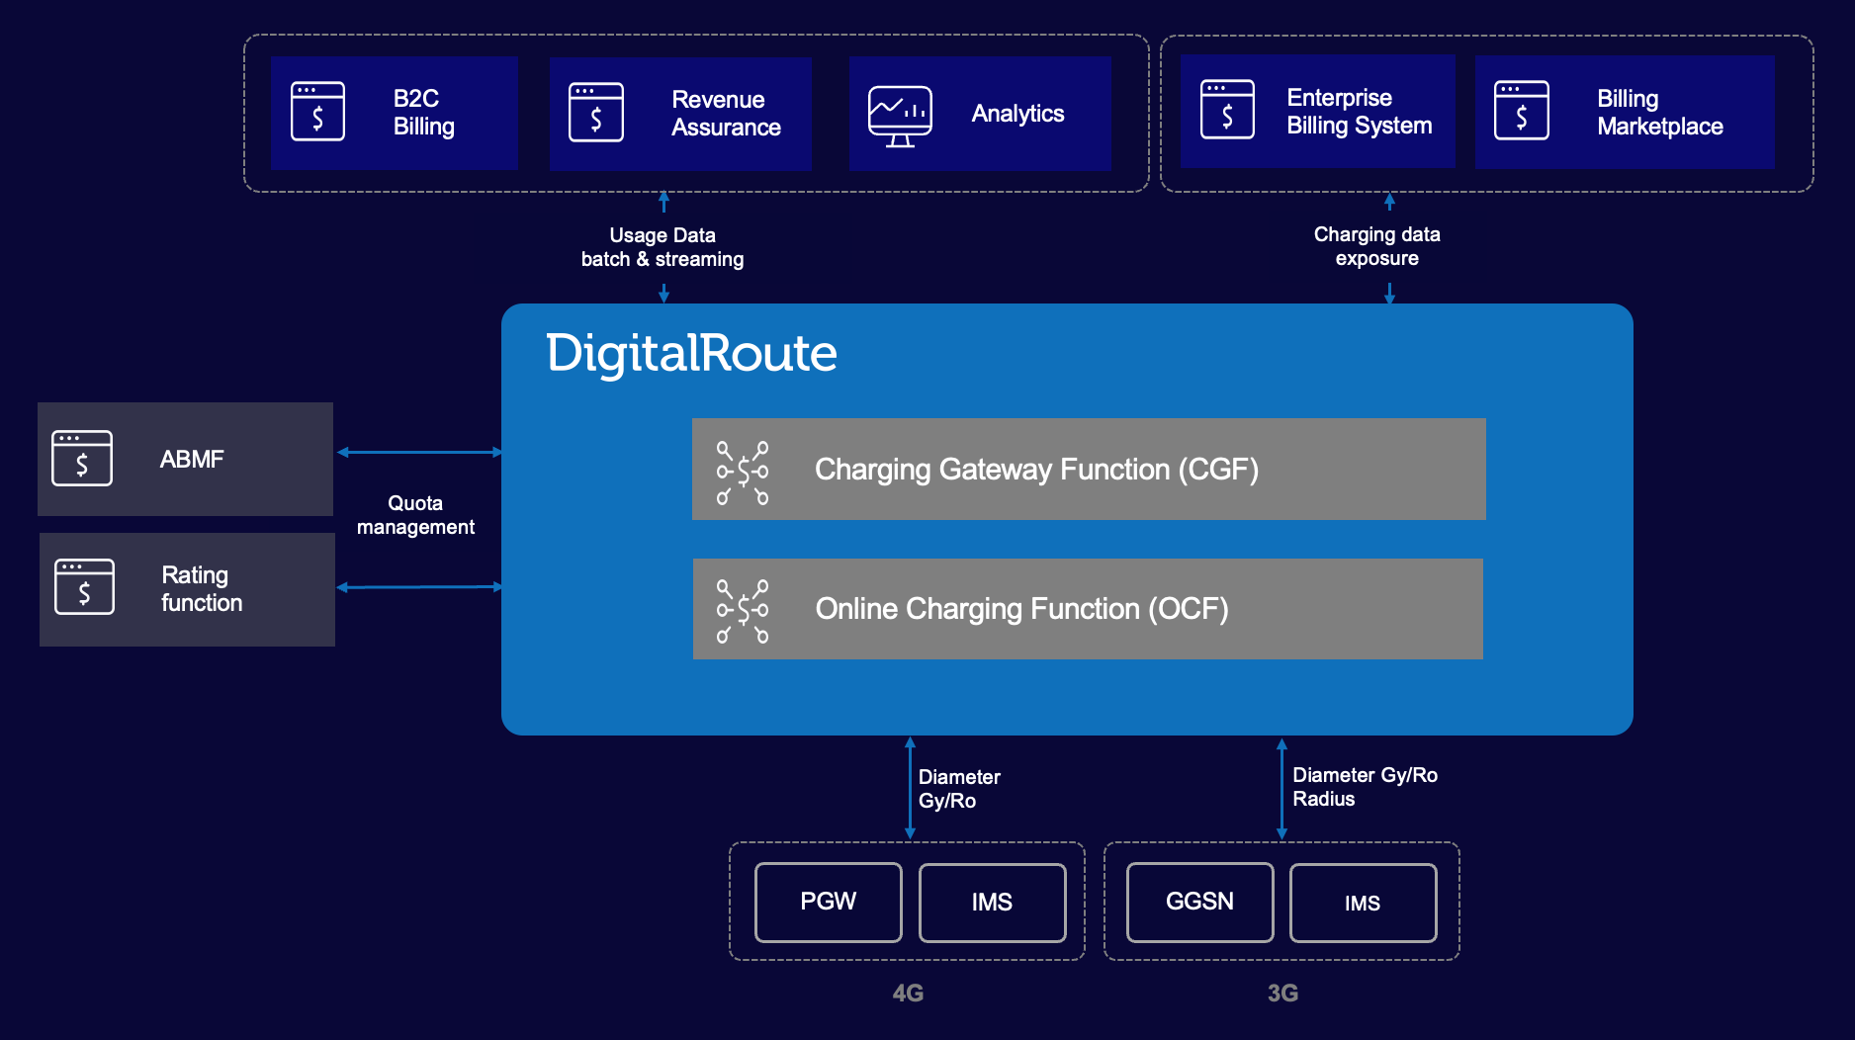Screen dimensions: 1855x1040
Task: Click the Enterprise Billing System label
Action: (x=1360, y=112)
